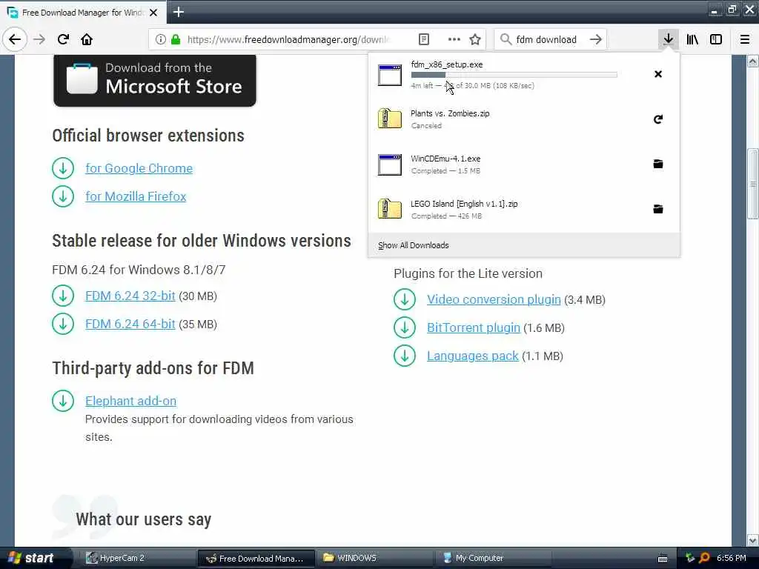Open the Library toolbar icon

[x=692, y=39]
